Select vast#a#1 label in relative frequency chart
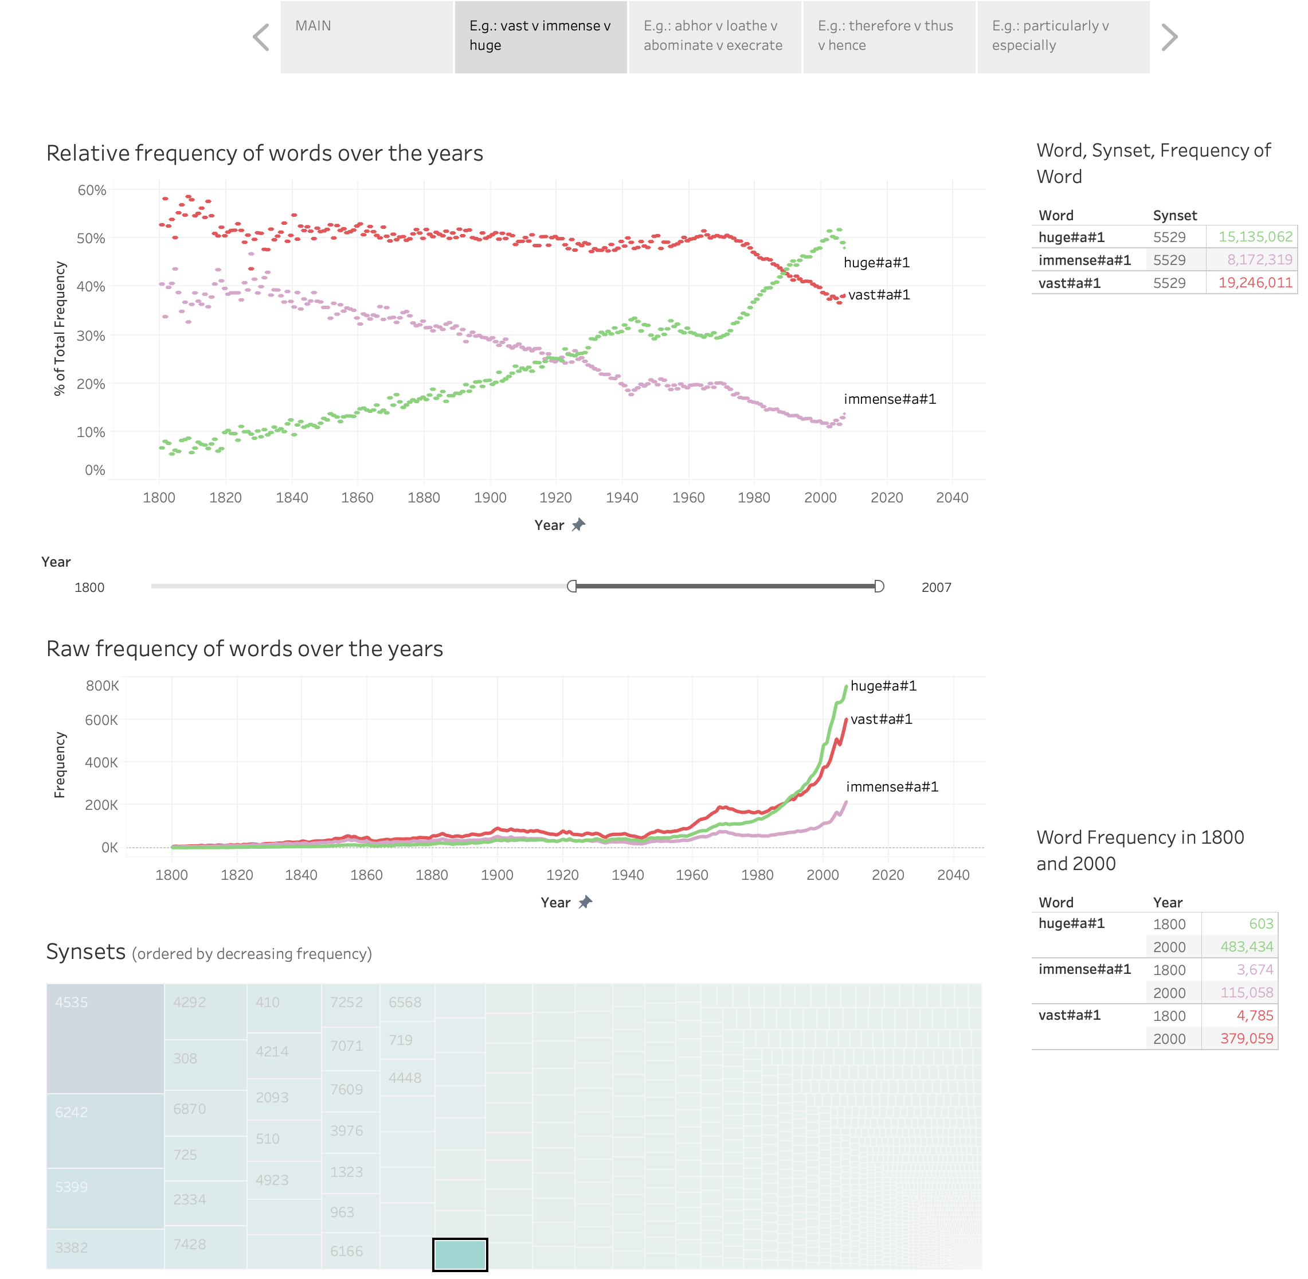 878,295
